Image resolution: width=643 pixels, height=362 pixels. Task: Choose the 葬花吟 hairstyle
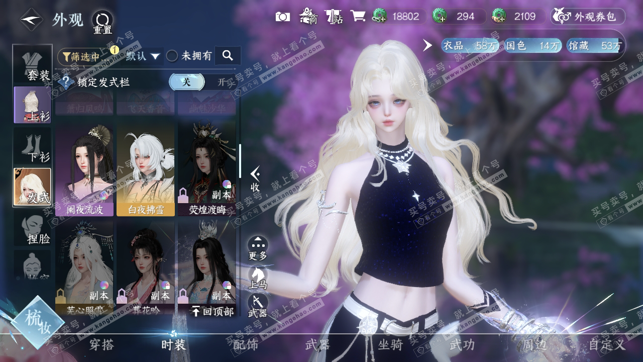[x=146, y=267]
